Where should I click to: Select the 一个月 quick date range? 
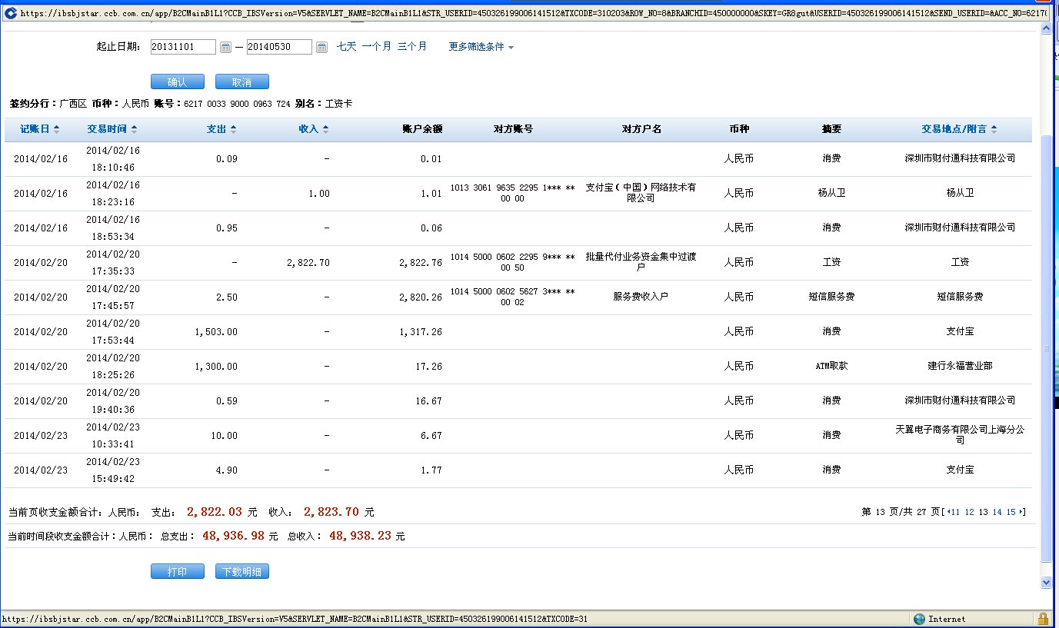(376, 47)
